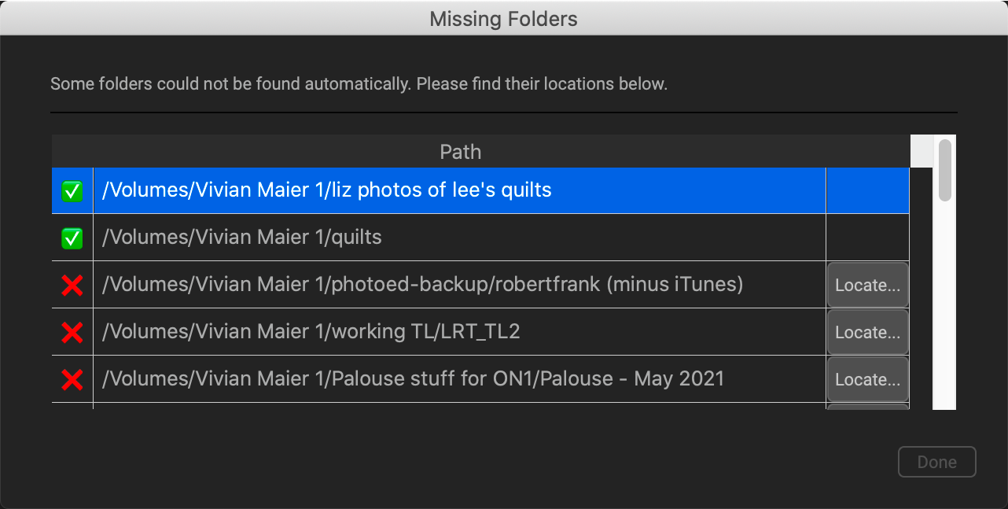Click green checkmark beside liz photos folder
The width and height of the screenshot is (1008, 509).
coord(72,190)
